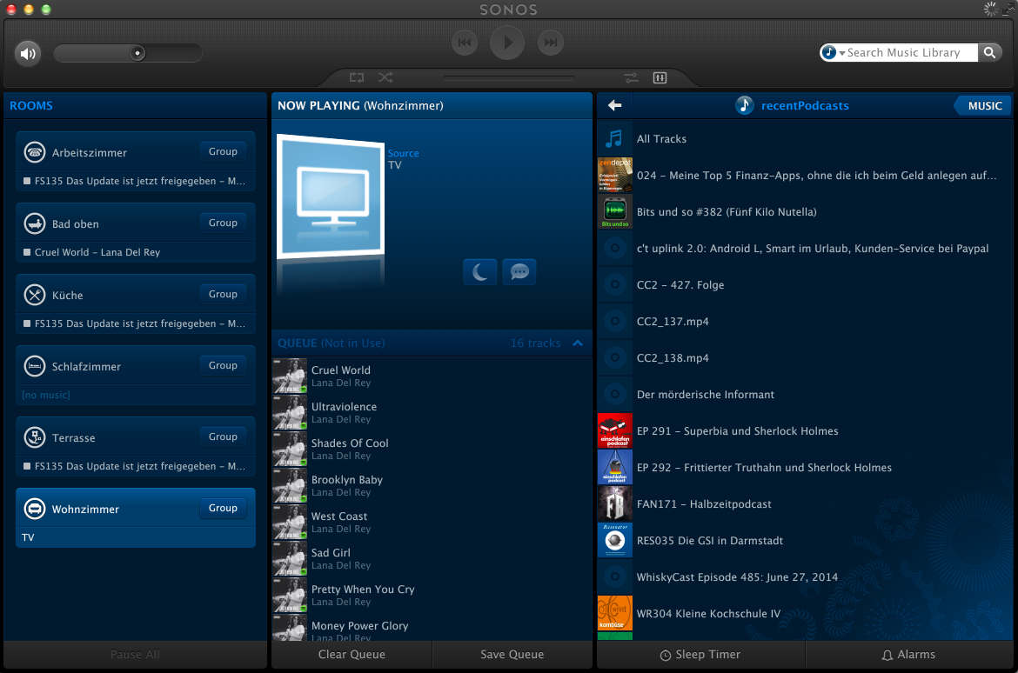Toggle crossfade option
Viewport: 1018px width, 673px height.
631,78
